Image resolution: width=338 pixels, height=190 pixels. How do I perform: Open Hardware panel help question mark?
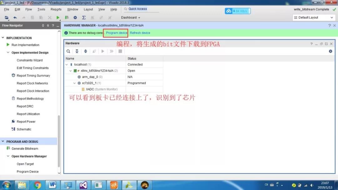pyautogui.click(x=311, y=44)
